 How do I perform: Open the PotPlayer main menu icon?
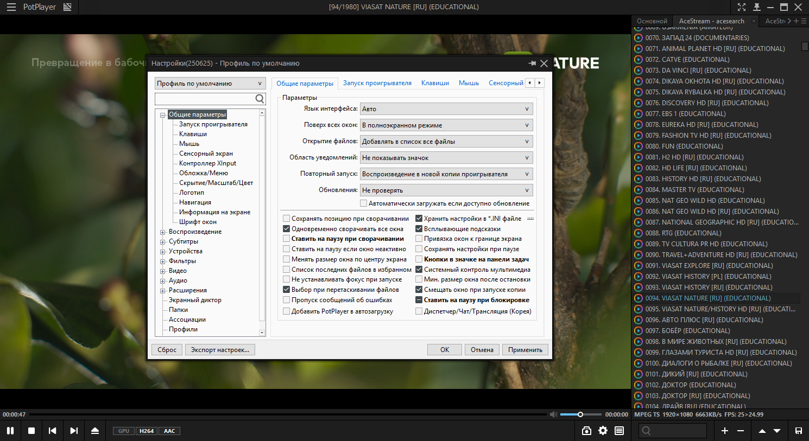click(x=11, y=7)
